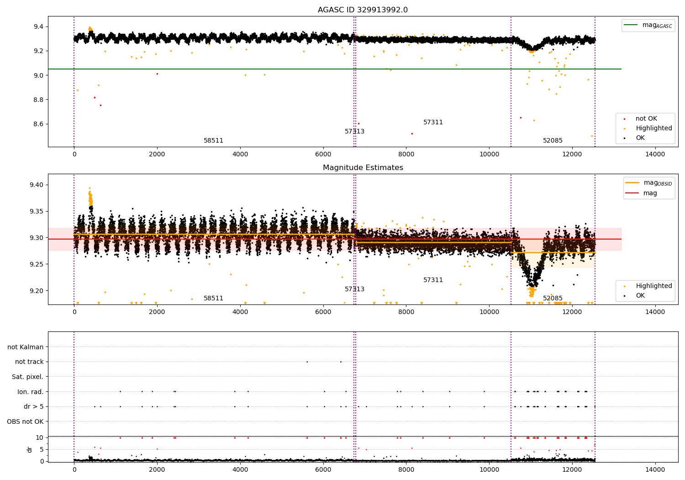The width and height of the screenshot is (685, 480).
Task: Click the 57313 obsid label in middle plot
Action: (354, 289)
